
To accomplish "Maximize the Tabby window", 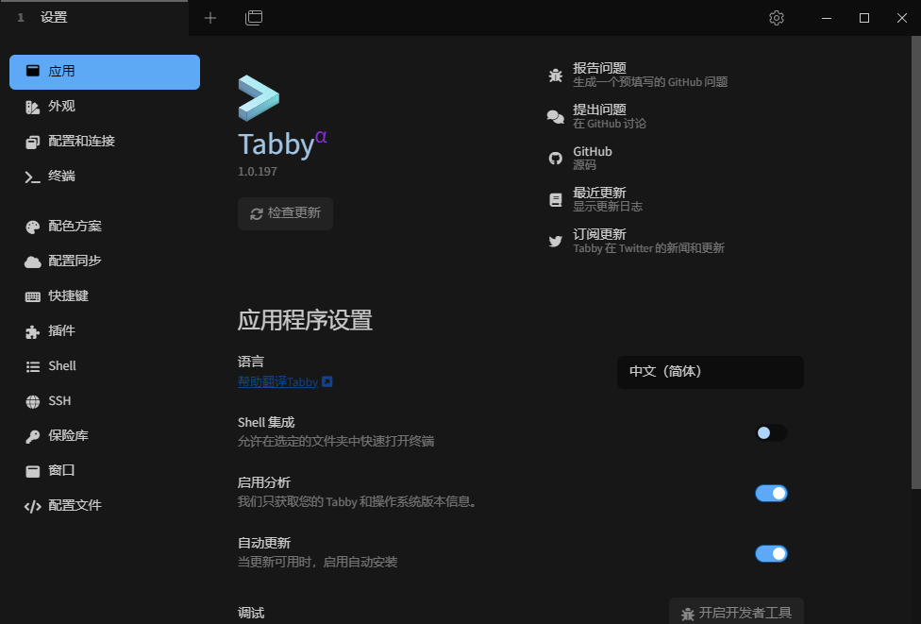I will tap(864, 18).
